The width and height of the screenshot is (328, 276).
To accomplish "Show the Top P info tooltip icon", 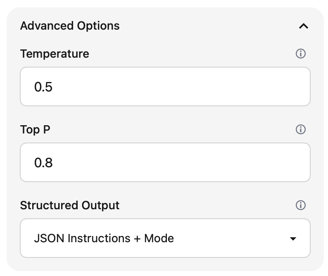I will point(301,129).
